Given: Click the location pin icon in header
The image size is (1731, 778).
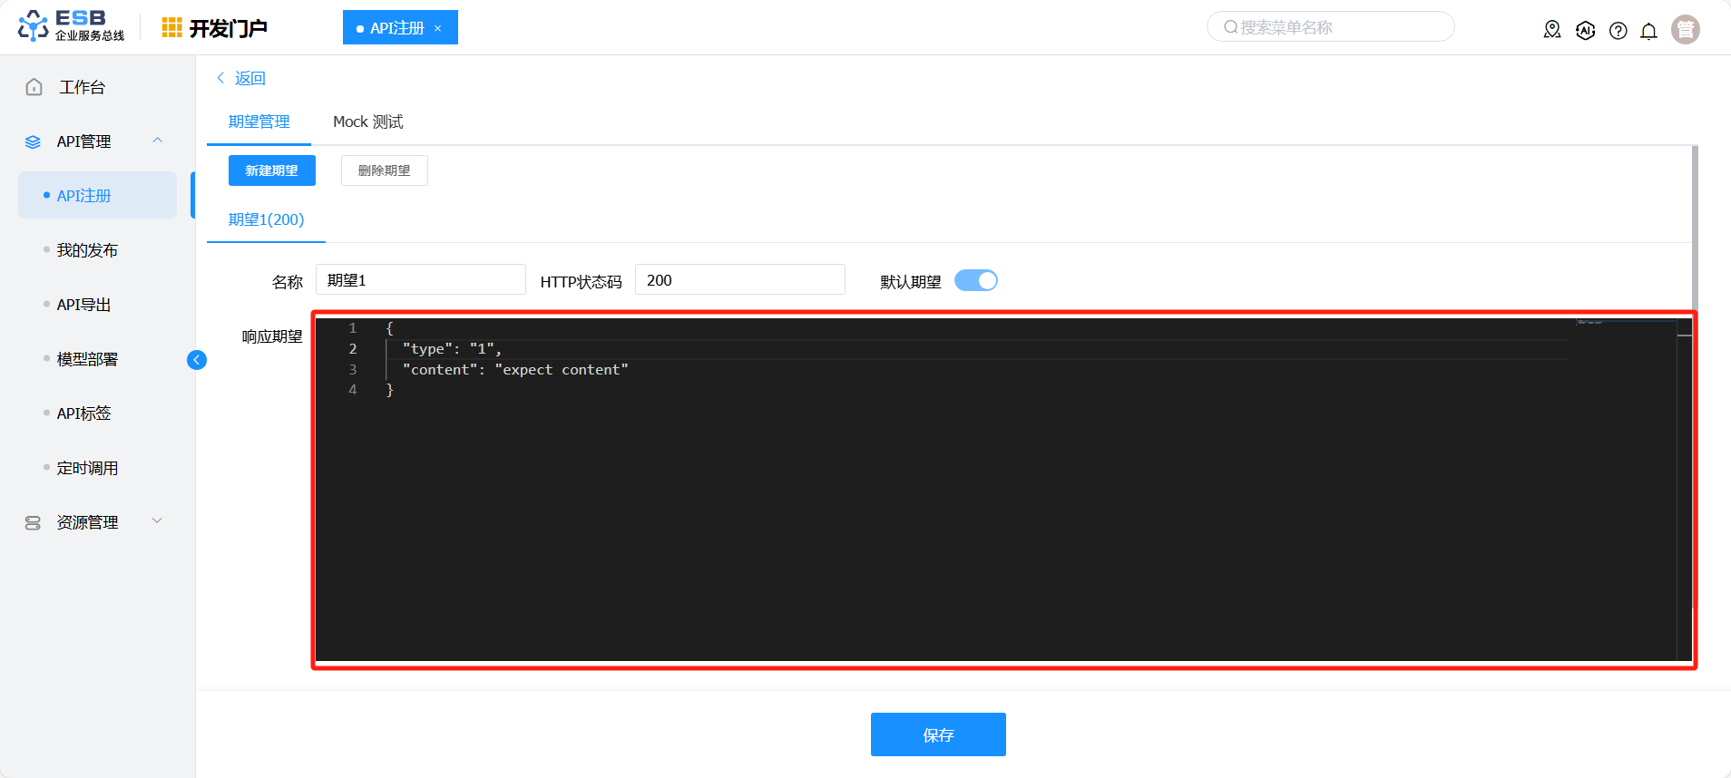Looking at the screenshot, I should (1552, 30).
